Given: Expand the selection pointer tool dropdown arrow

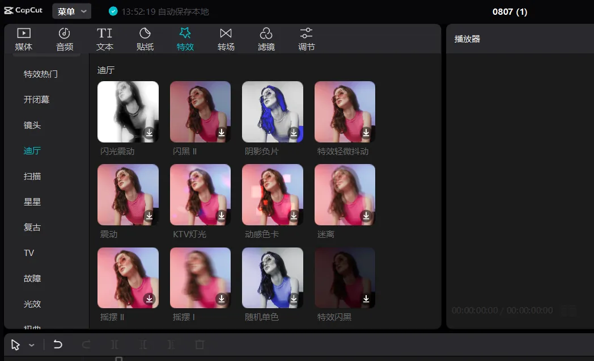Looking at the screenshot, I should tap(32, 345).
